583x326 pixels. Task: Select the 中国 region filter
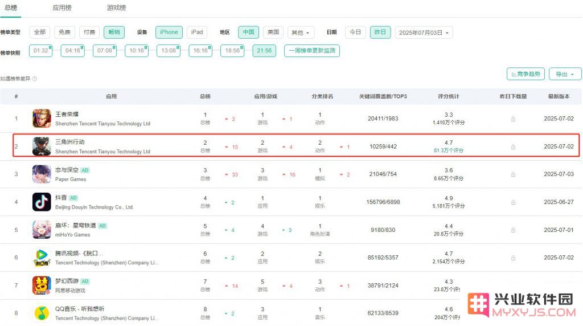pyautogui.click(x=248, y=32)
